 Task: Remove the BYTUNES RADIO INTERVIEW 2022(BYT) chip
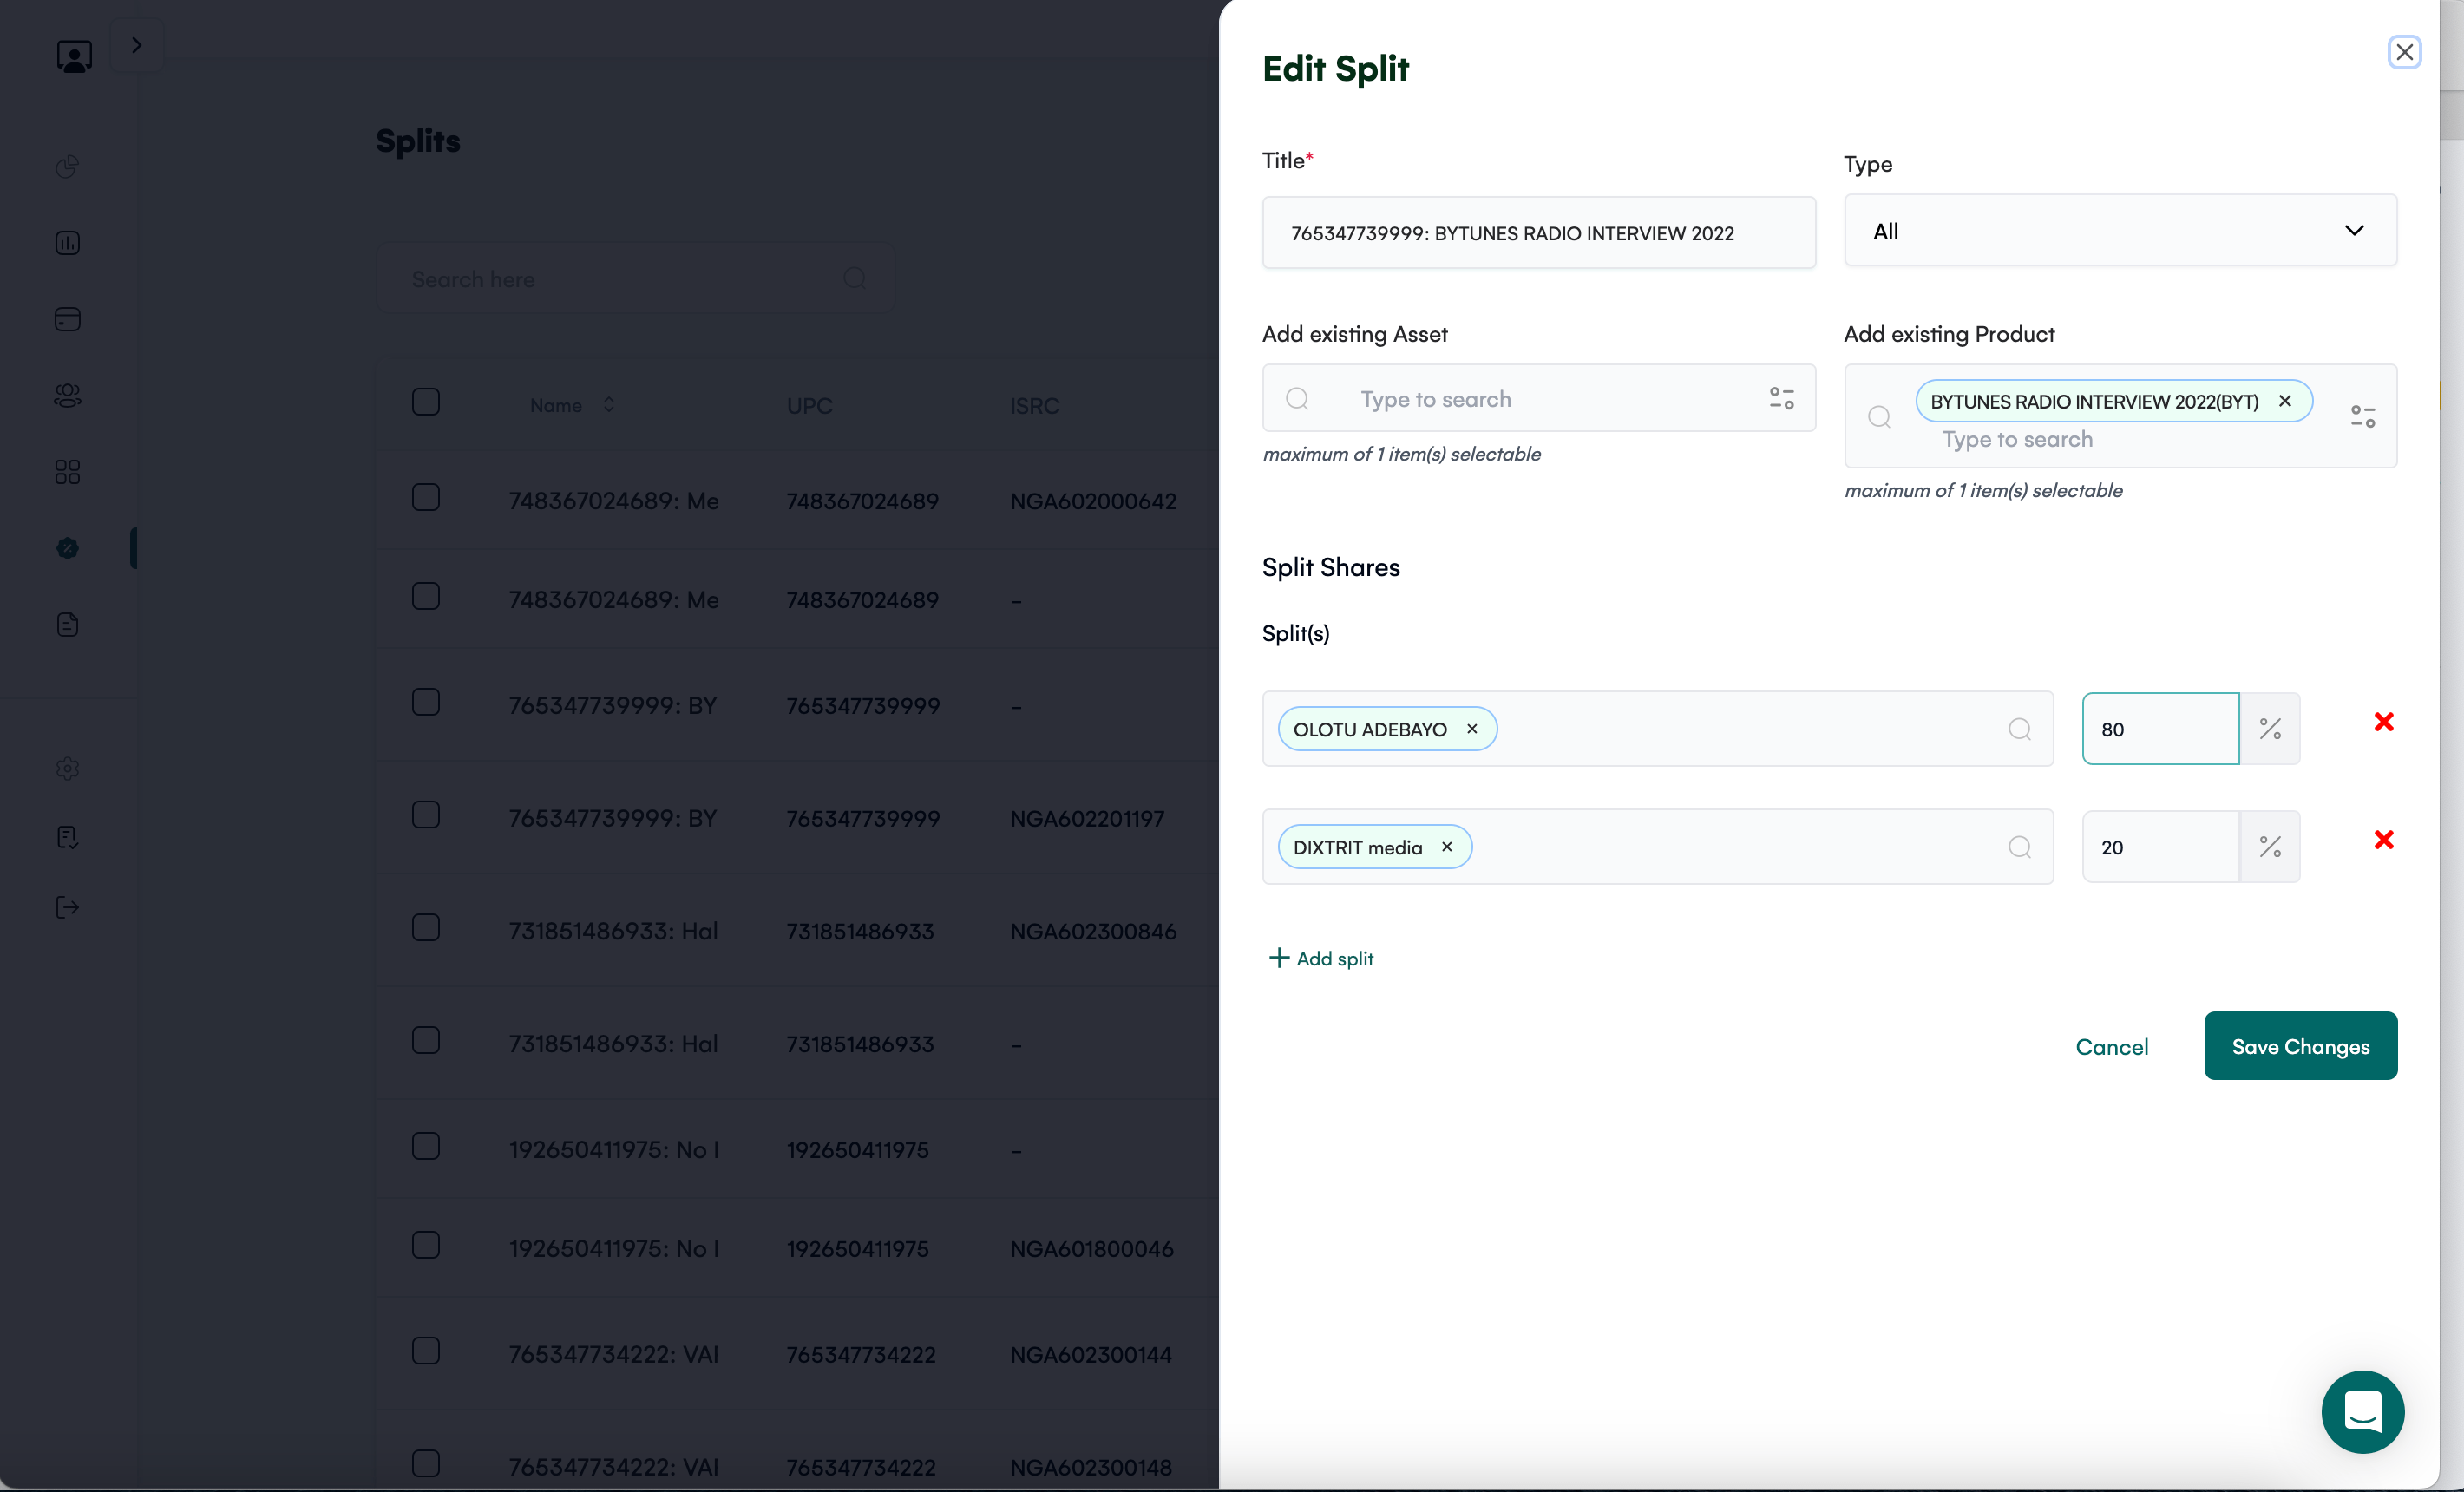pos(2285,401)
